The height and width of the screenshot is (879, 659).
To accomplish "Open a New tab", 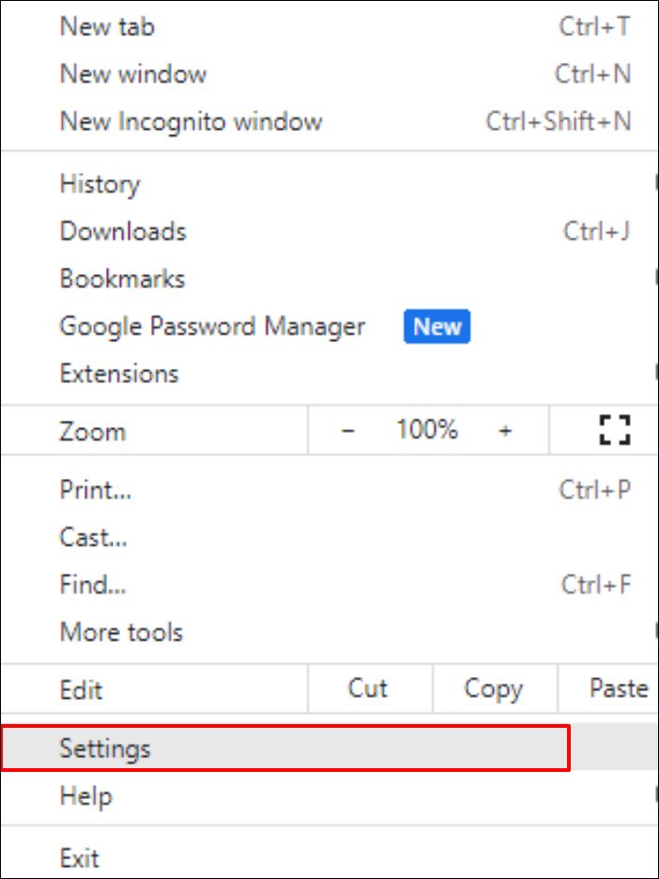I will (106, 26).
